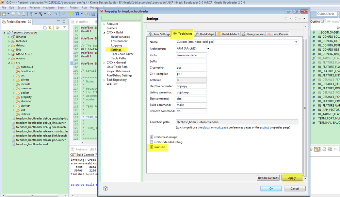The height and width of the screenshot is (197, 340).
Task: Click Link with Editor in Project Explorer
Action: coord(50,28)
